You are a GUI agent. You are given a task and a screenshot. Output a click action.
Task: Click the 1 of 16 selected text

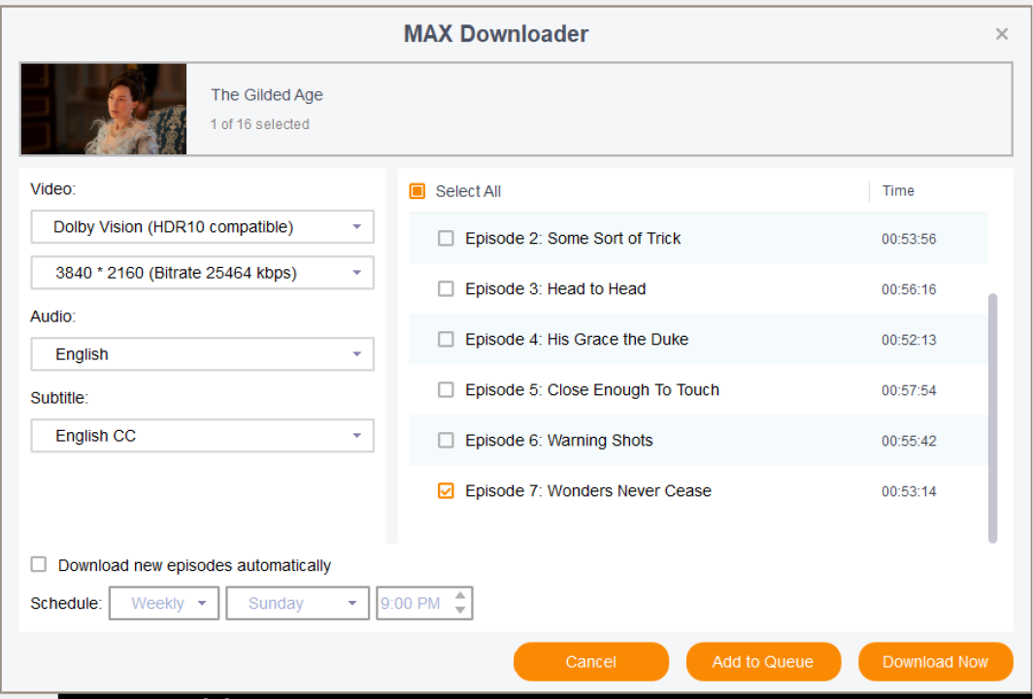point(259,124)
